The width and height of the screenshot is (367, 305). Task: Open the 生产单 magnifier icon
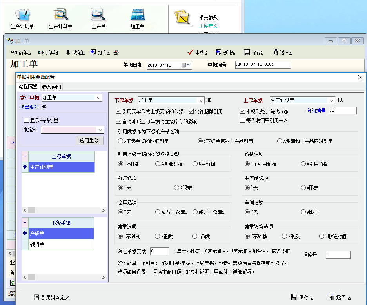click(x=98, y=15)
